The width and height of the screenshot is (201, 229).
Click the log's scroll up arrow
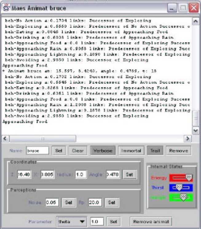pos(195,22)
